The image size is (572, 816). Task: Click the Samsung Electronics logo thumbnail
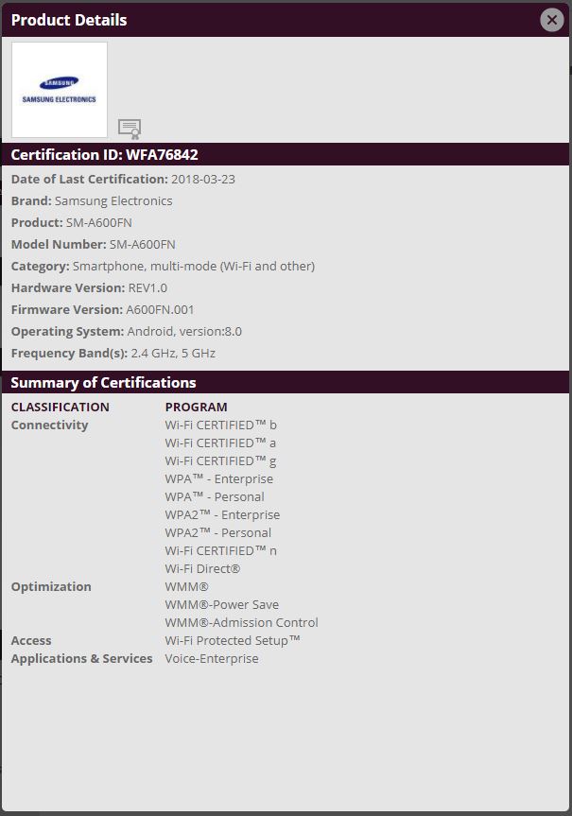(60, 90)
